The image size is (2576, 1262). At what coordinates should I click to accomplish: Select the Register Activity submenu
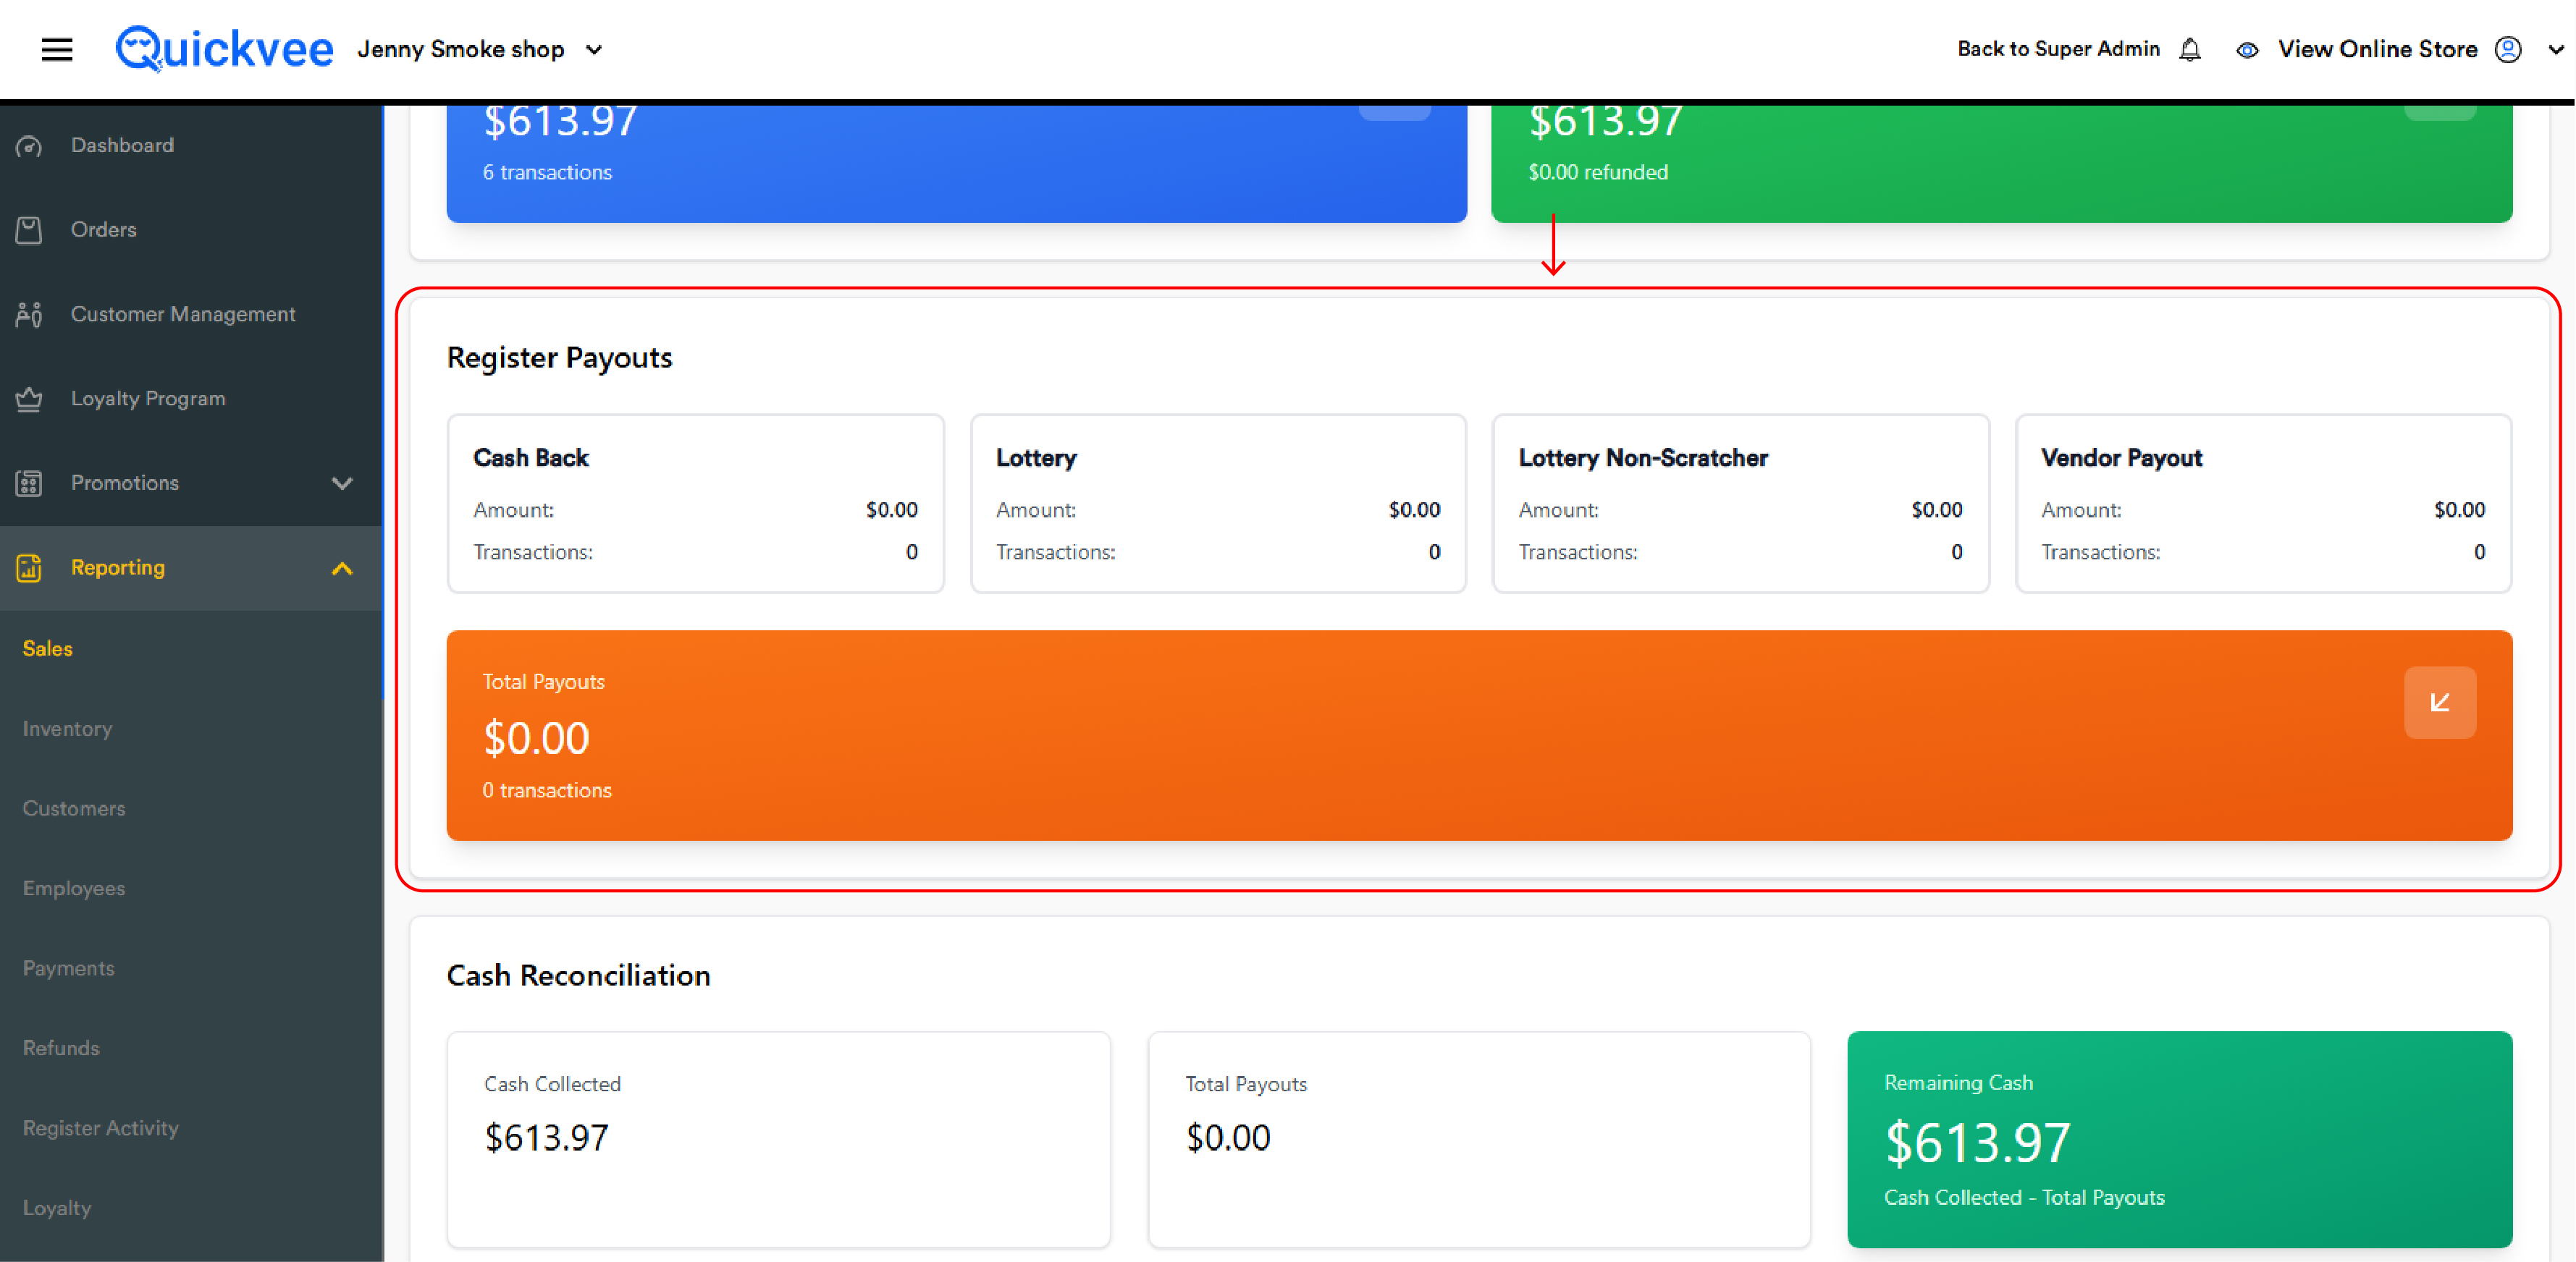pyautogui.click(x=101, y=1128)
